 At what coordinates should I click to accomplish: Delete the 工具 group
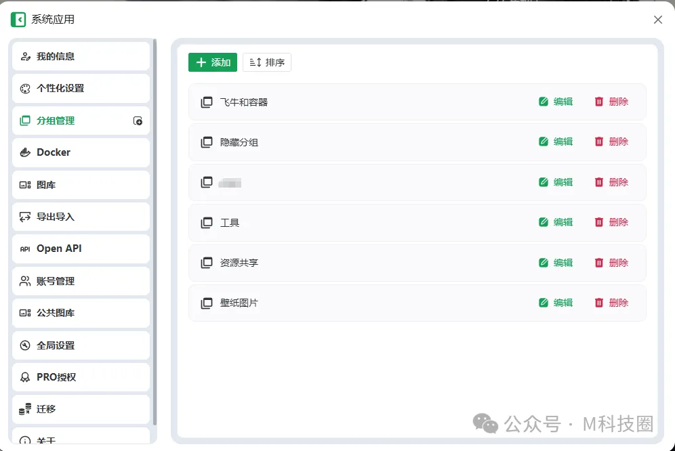pos(611,222)
